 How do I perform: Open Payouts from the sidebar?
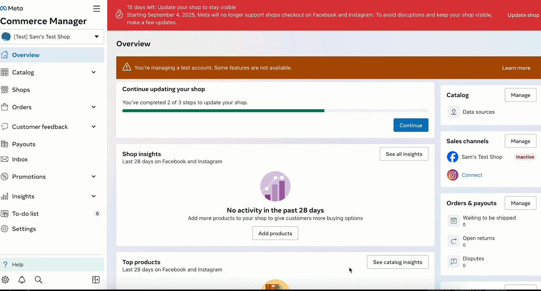click(x=24, y=144)
